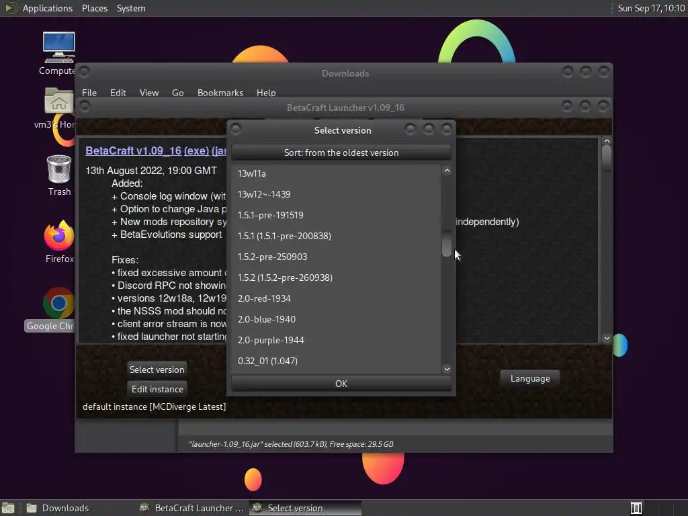Click the version list scrollbar thumb
The width and height of the screenshot is (688, 516).
(447, 243)
